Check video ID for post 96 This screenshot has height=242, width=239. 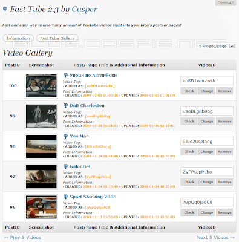(x=189, y=212)
